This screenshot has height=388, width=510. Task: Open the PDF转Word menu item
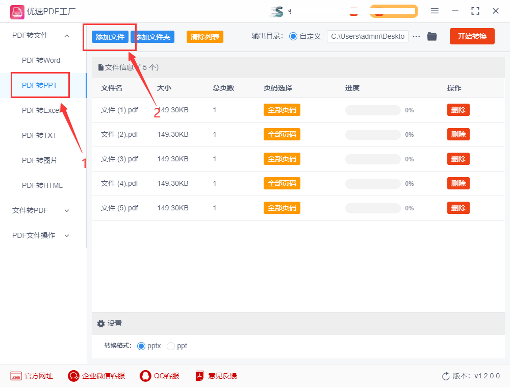[41, 61]
